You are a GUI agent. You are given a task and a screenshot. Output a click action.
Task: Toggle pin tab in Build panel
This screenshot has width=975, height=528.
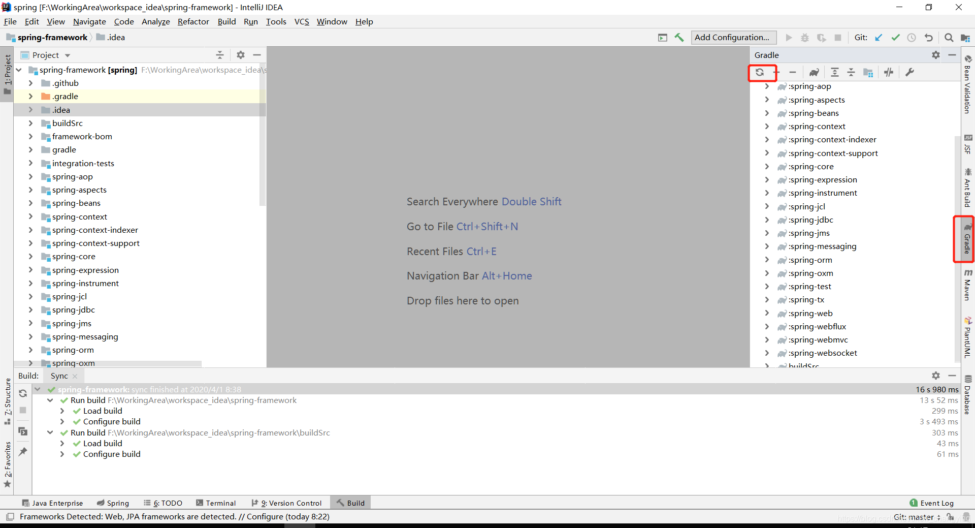(23, 451)
